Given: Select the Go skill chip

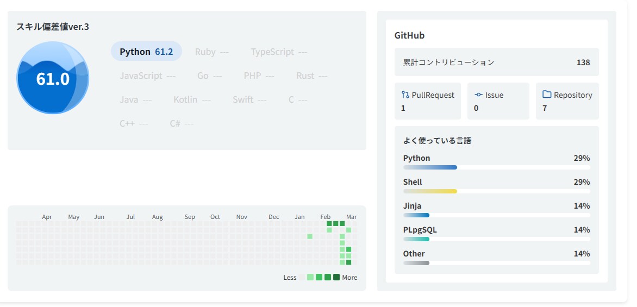Looking at the screenshot, I should point(209,76).
